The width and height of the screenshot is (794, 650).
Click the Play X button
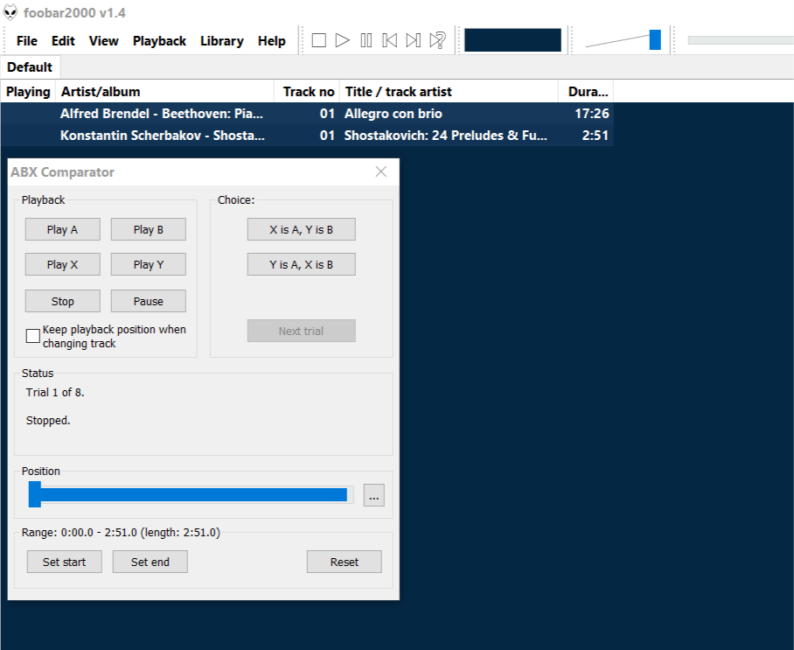pyautogui.click(x=62, y=264)
